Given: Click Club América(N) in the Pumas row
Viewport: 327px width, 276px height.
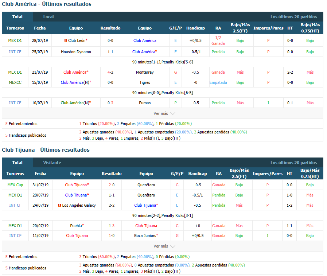Looking at the screenshot, I should click(75, 103).
